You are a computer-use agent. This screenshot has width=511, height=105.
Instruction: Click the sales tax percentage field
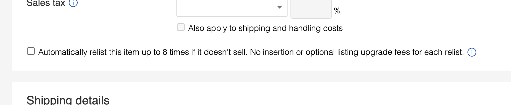tap(311, 8)
